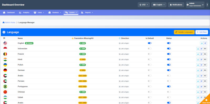Toggle Is Default switch for English
210x104 pixels.
pos(150,43)
